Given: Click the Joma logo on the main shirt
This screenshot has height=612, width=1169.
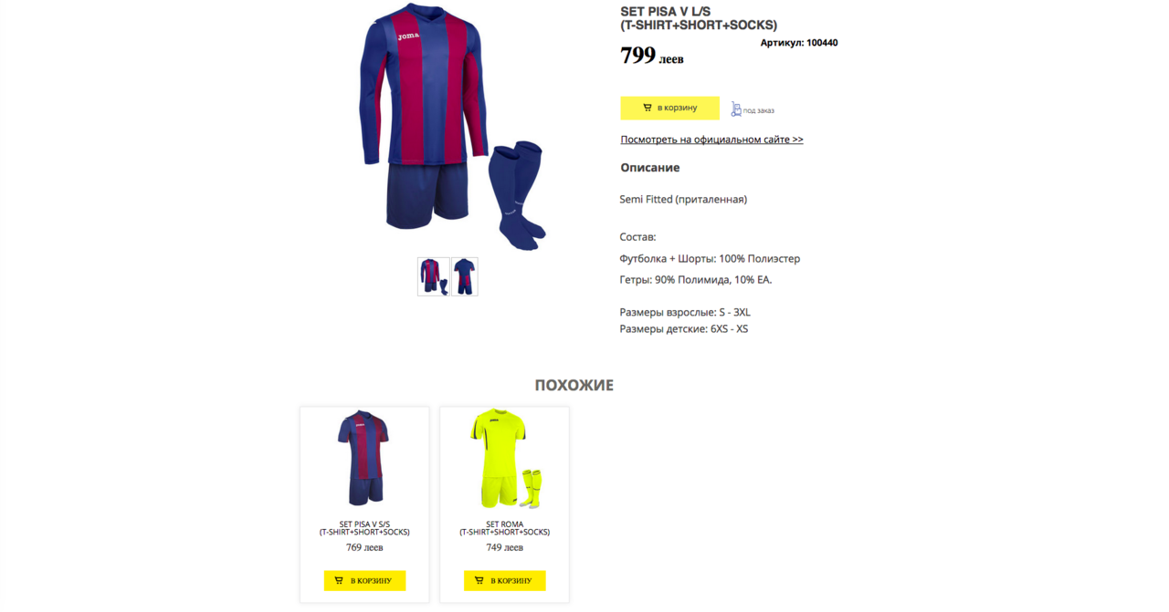Looking at the screenshot, I should (408, 36).
